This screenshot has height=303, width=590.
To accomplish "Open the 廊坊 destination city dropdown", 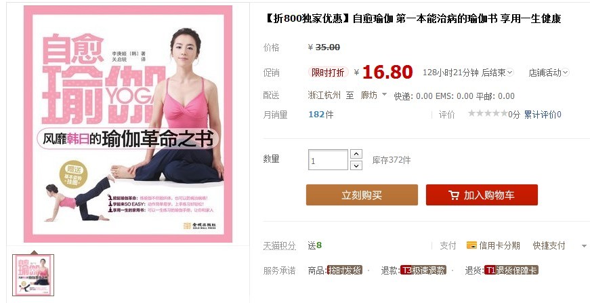I will pyautogui.click(x=373, y=95).
